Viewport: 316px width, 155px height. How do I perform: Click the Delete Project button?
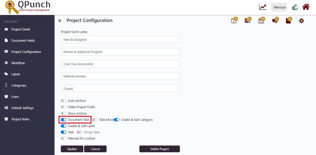(160, 149)
